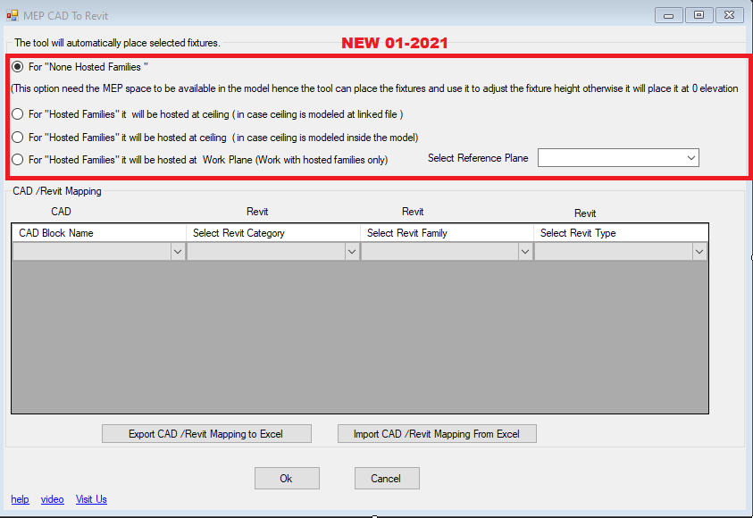Click the Select Revit Category column header
This screenshot has height=518, width=753.
[x=273, y=233]
